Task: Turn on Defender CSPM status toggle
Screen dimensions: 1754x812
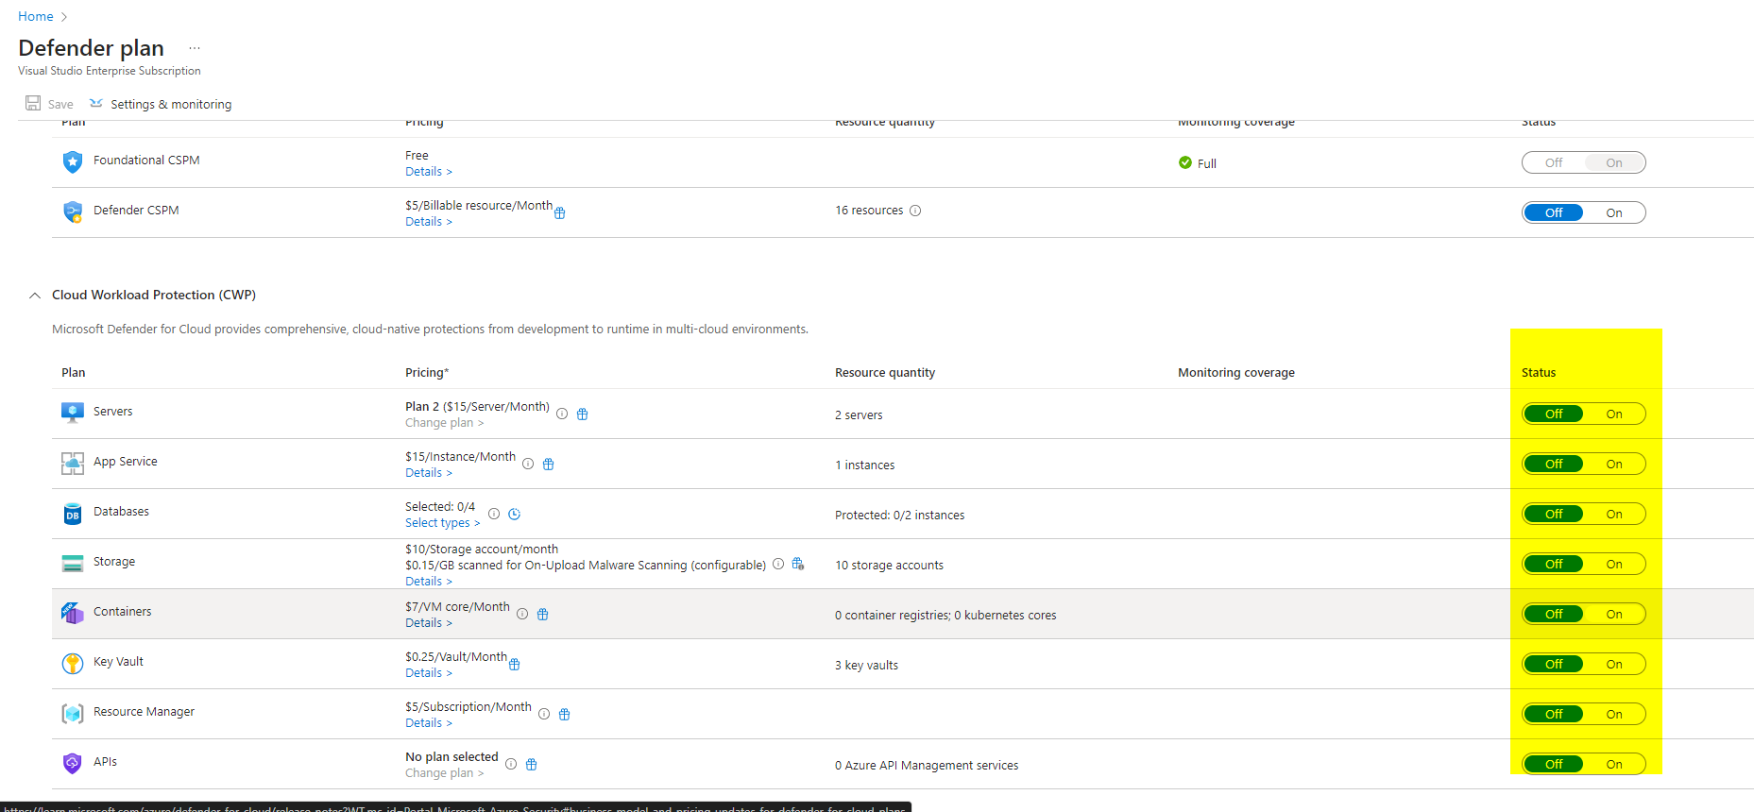Action: pyautogui.click(x=1614, y=212)
